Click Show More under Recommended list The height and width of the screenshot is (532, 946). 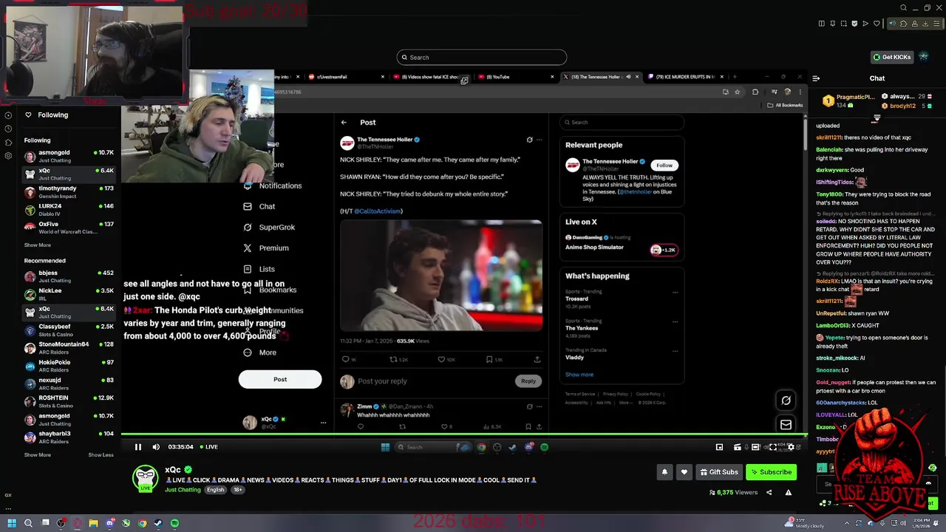38,455
